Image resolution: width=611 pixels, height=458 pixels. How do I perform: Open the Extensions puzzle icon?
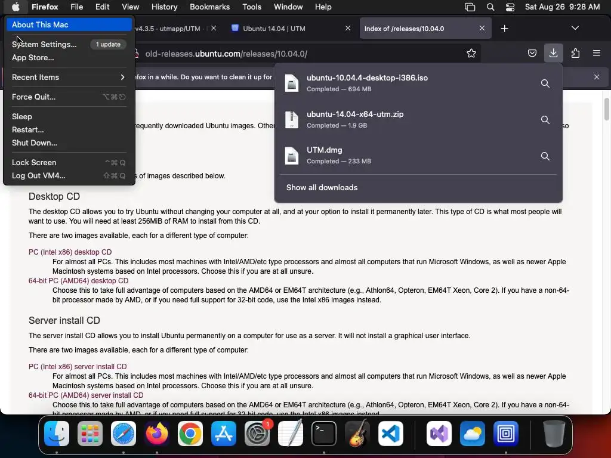click(575, 53)
